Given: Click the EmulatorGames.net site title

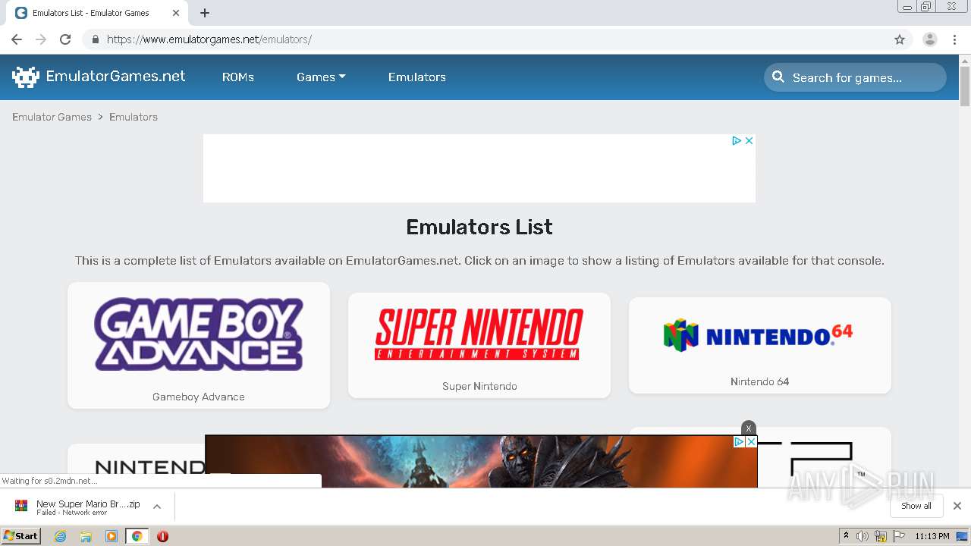Looking at the screenshot, I should click(115, 76).
